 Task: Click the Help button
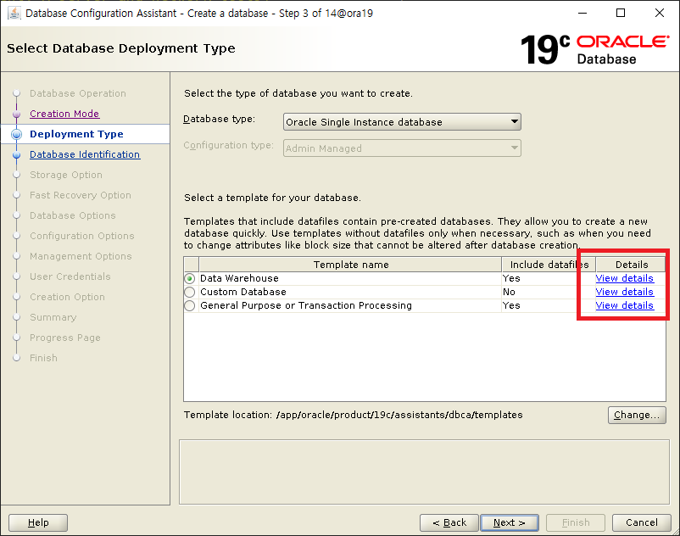38,522
